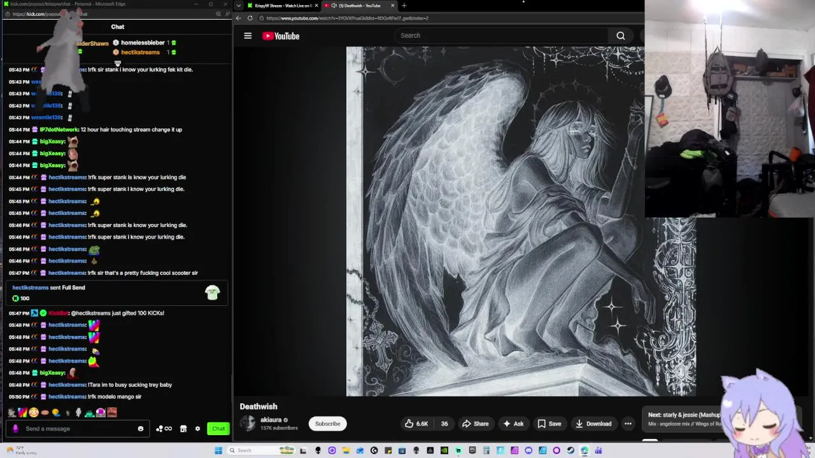Subscribe to akiaura channel

[328, 424]
